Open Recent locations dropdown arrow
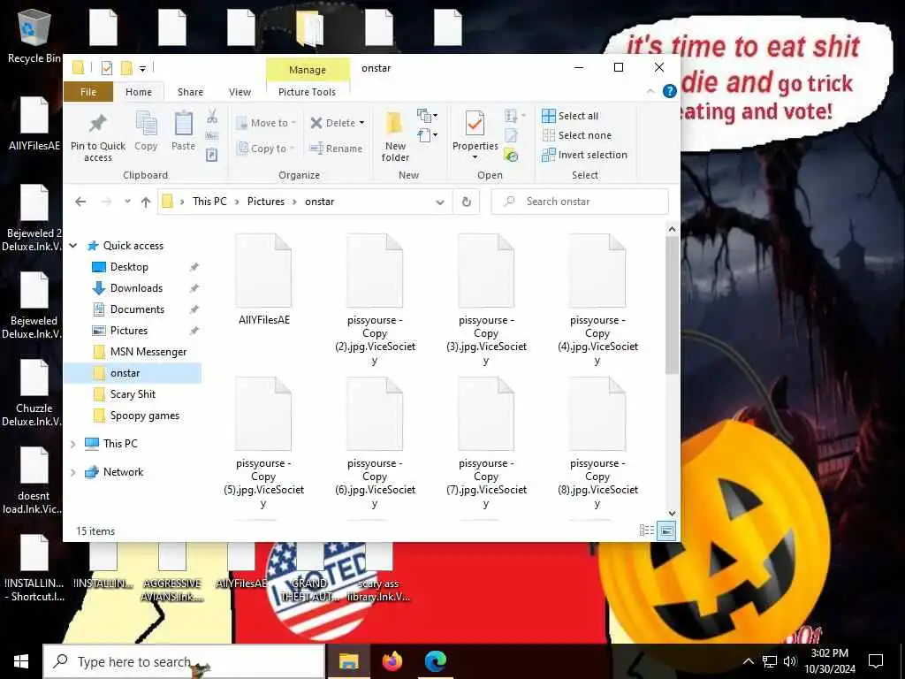Viewport: 905px width, 679px height. [127, 202]
